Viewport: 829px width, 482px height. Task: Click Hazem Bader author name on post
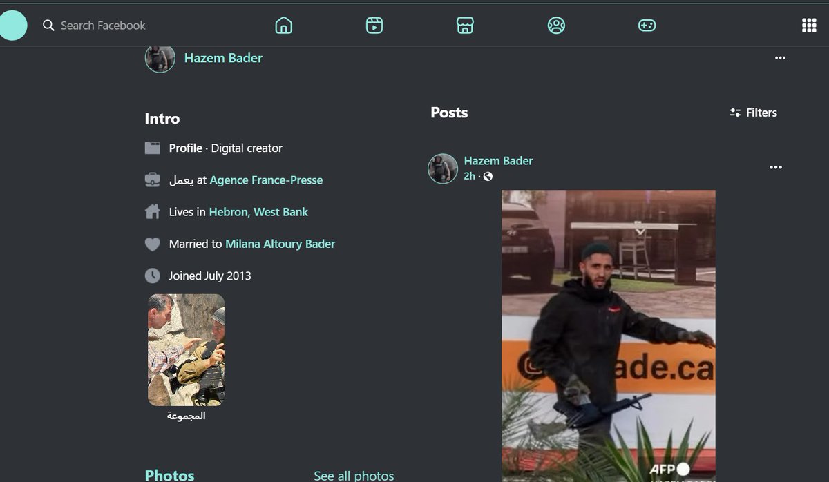point(498,161)
